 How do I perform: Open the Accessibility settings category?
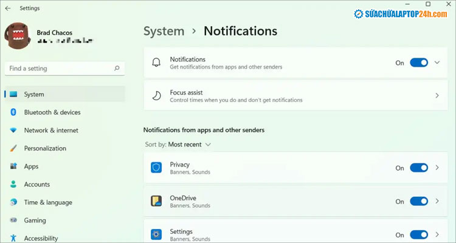coord(41,238)
